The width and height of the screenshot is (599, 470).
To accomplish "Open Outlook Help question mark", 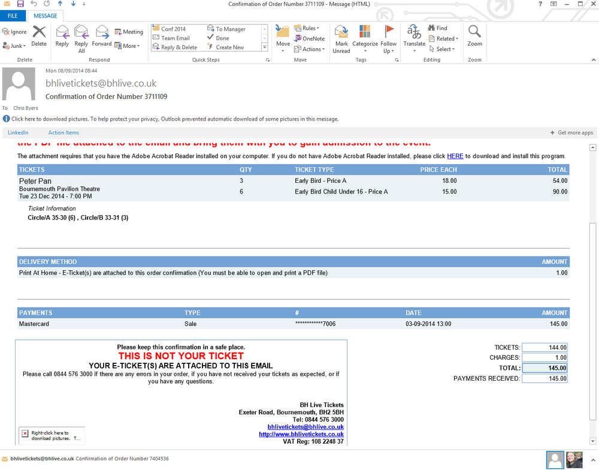I will [540, 4].
